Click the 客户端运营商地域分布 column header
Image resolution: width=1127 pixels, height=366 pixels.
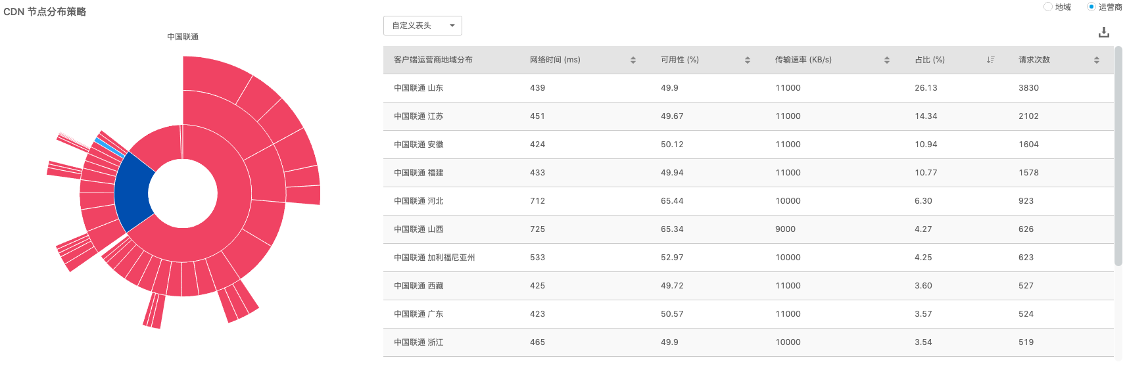click(433, 60)
